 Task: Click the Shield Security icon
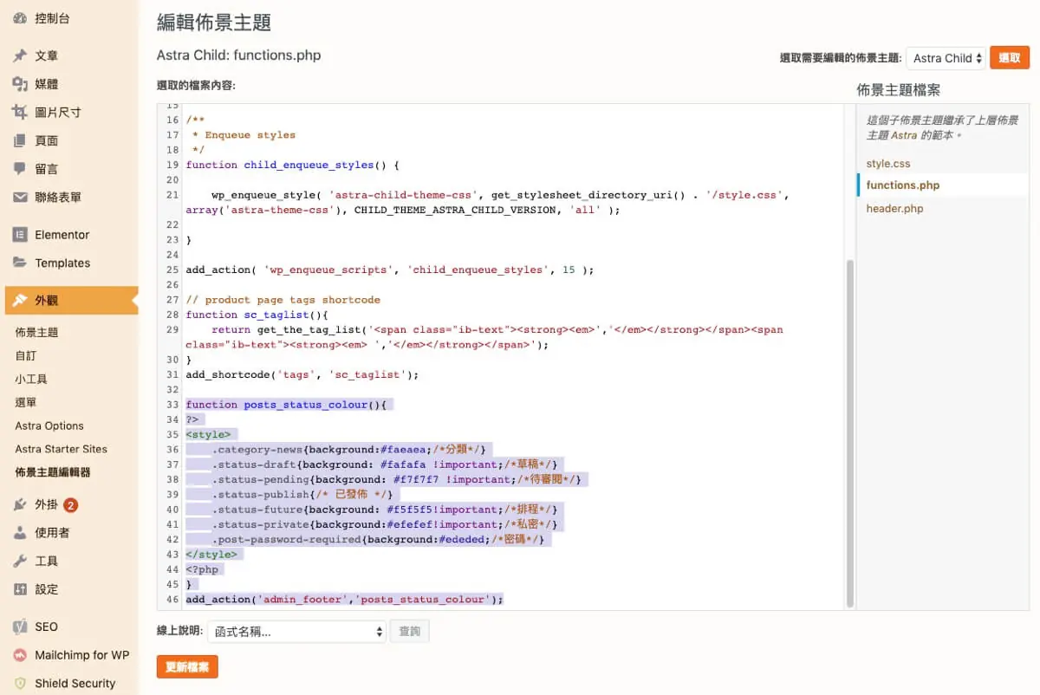pos(20,683)
